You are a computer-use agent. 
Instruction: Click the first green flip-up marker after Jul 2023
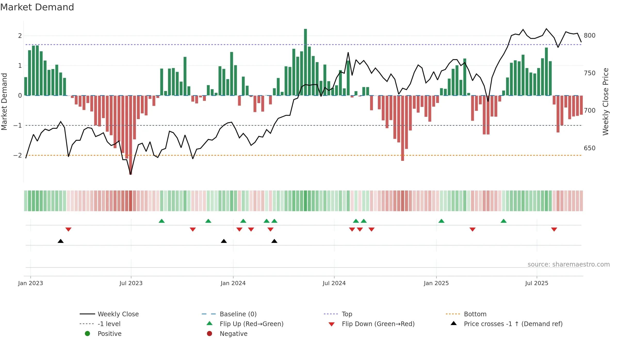point(162,221)
